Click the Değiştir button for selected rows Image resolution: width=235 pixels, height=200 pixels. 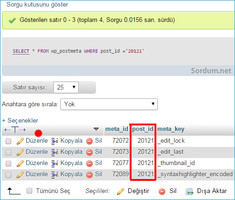(139, 191)
